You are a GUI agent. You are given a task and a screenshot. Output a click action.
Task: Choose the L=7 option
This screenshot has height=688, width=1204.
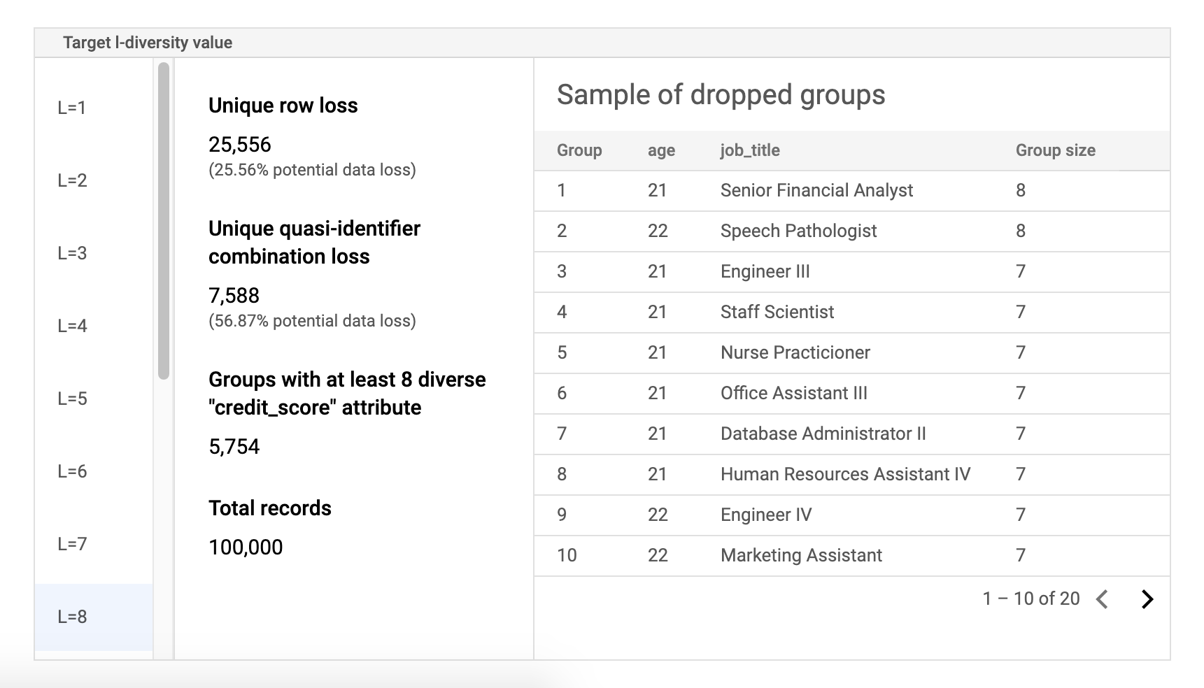coord(72,544)
